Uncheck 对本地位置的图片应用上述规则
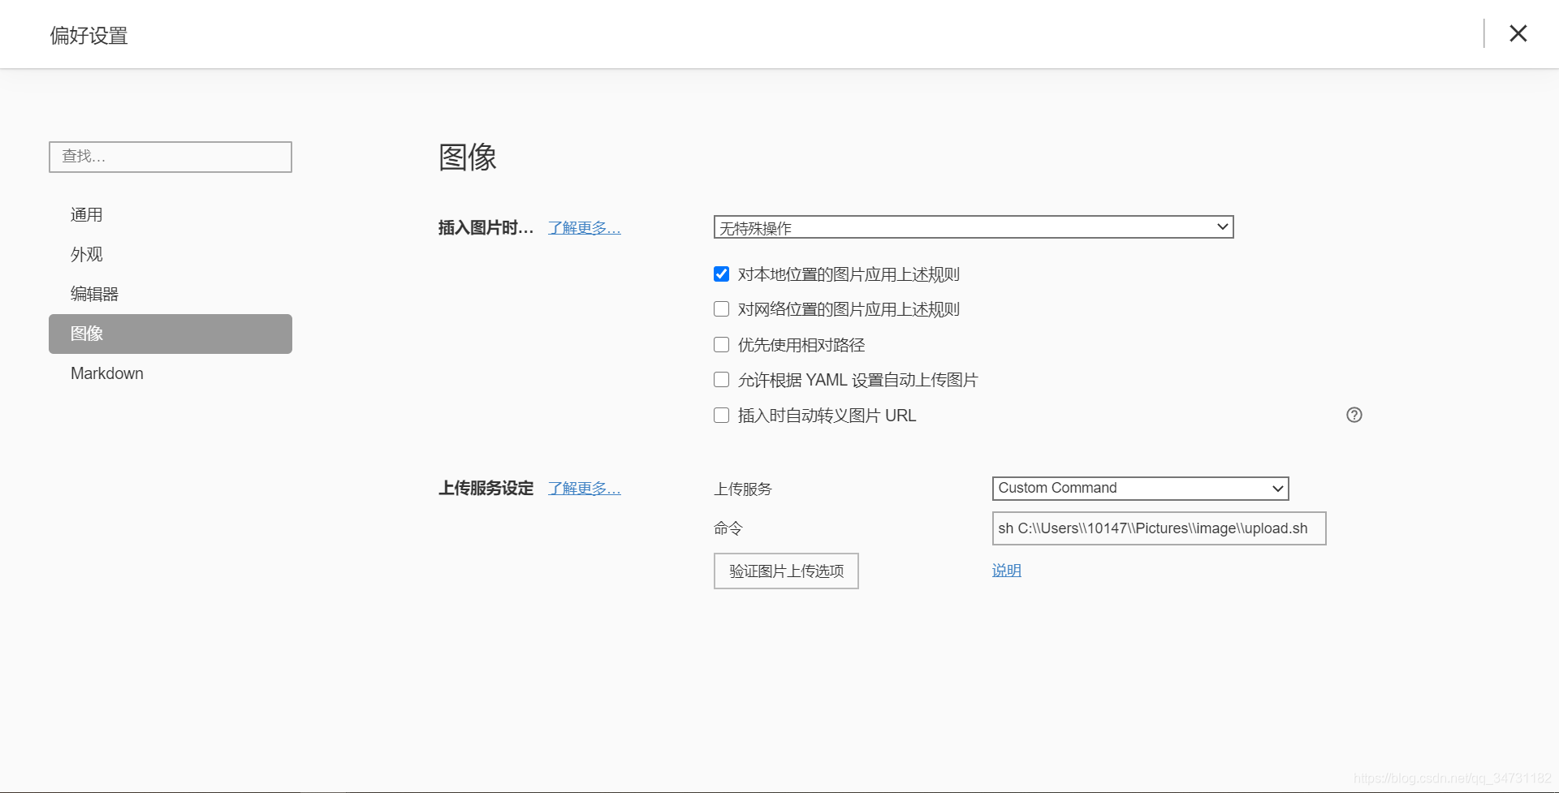The image size is (1559, 793). click(721, 274)
